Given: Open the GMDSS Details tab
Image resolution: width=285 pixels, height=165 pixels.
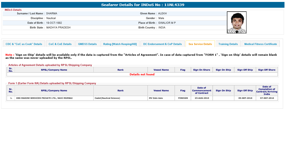Looking at the screenshot, I should pyautogui.click(x=87, y=44).
